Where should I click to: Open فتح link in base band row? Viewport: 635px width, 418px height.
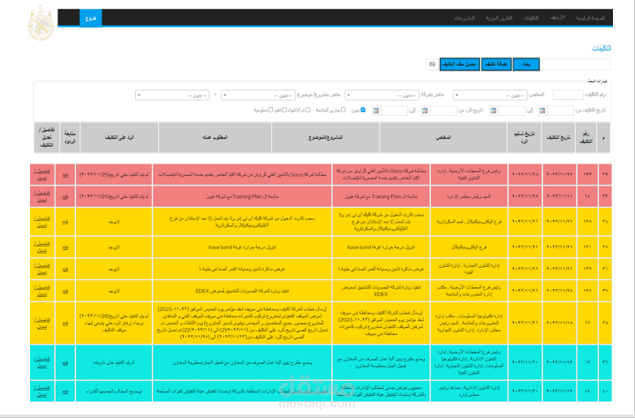pos(65,247)
